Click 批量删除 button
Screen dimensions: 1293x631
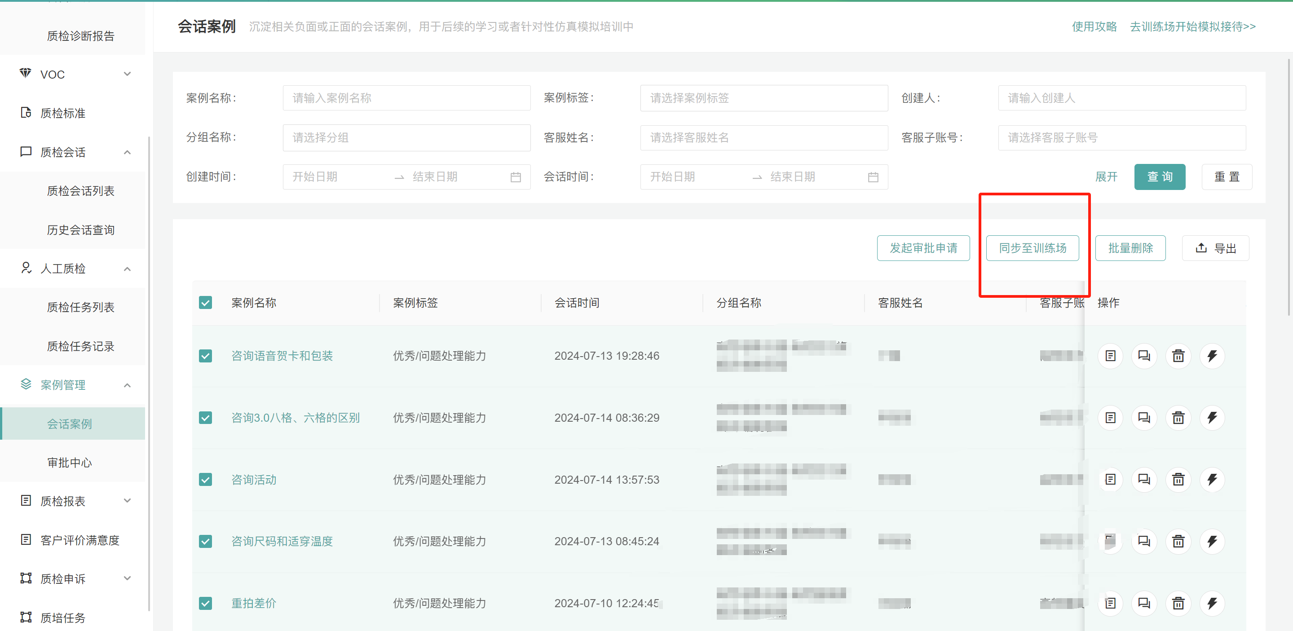pos(1130,248)
